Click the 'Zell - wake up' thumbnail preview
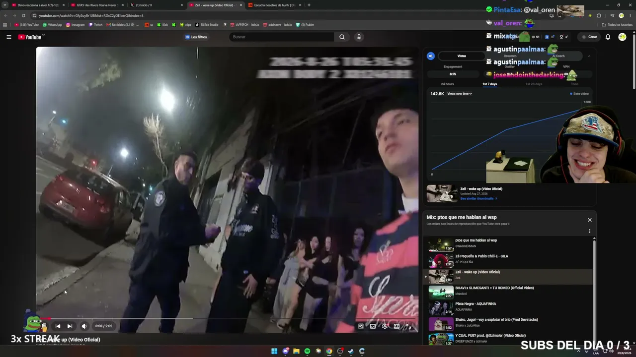Screen dimensions: 636x357 click(442, 193)
